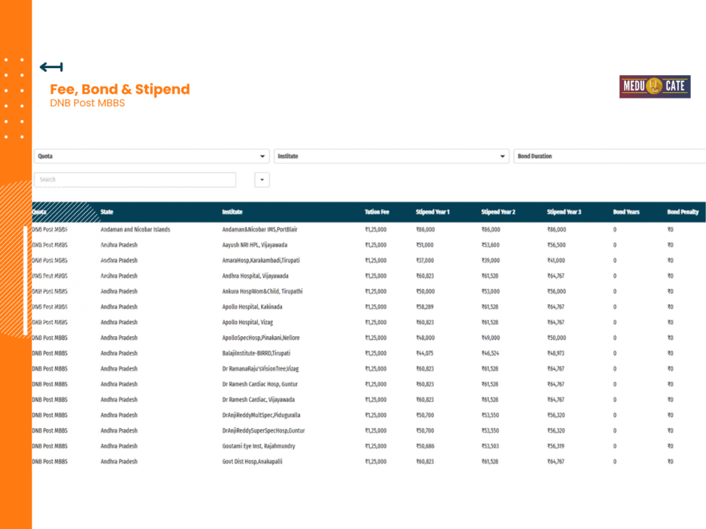Select Aayush NRI HPL, Vijayawada institute
706x529 pixels.
(254, 245)
